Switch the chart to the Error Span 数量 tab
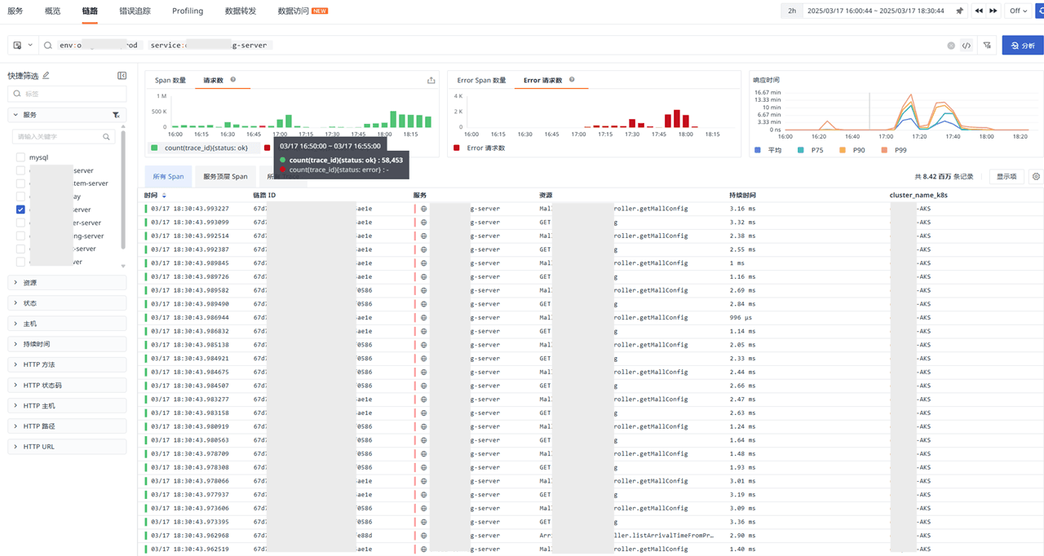This screenshot has height=556, width=1044. [x=481, y=80]
